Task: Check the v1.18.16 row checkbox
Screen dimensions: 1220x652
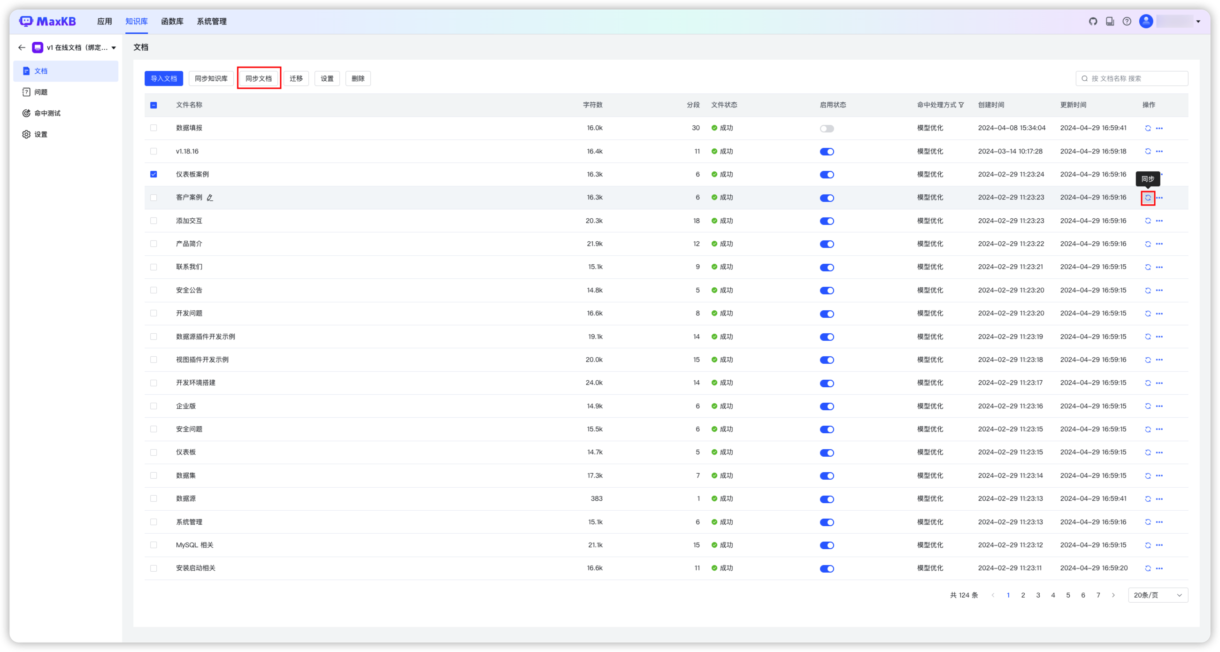Action: pyautogui.click(x=153, y=152)
